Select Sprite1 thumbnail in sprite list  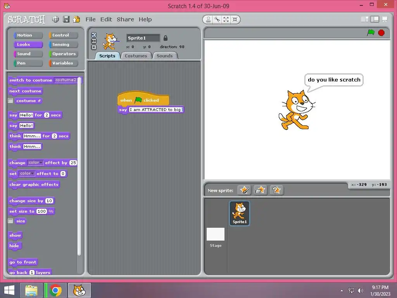pyautogui.click(x=240, y=213)
